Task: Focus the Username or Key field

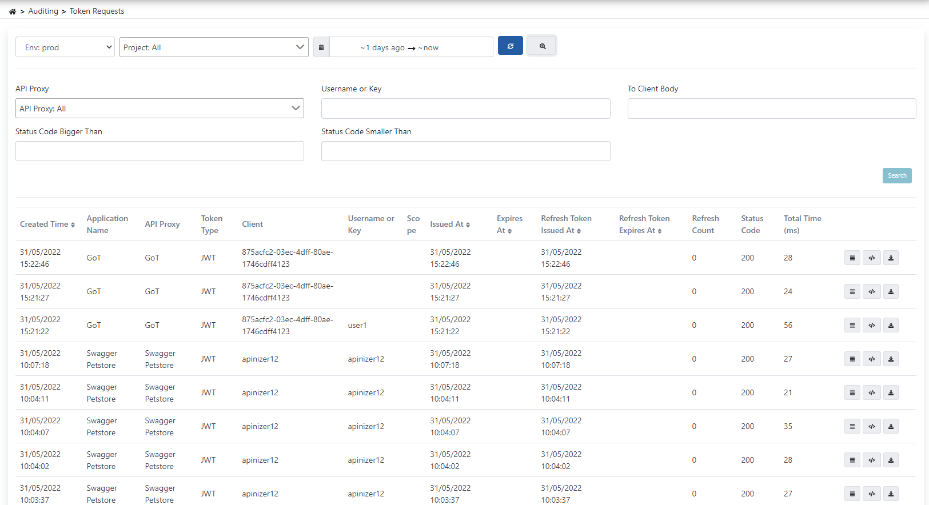Action: pyautogui.click(x=466, y=109)
